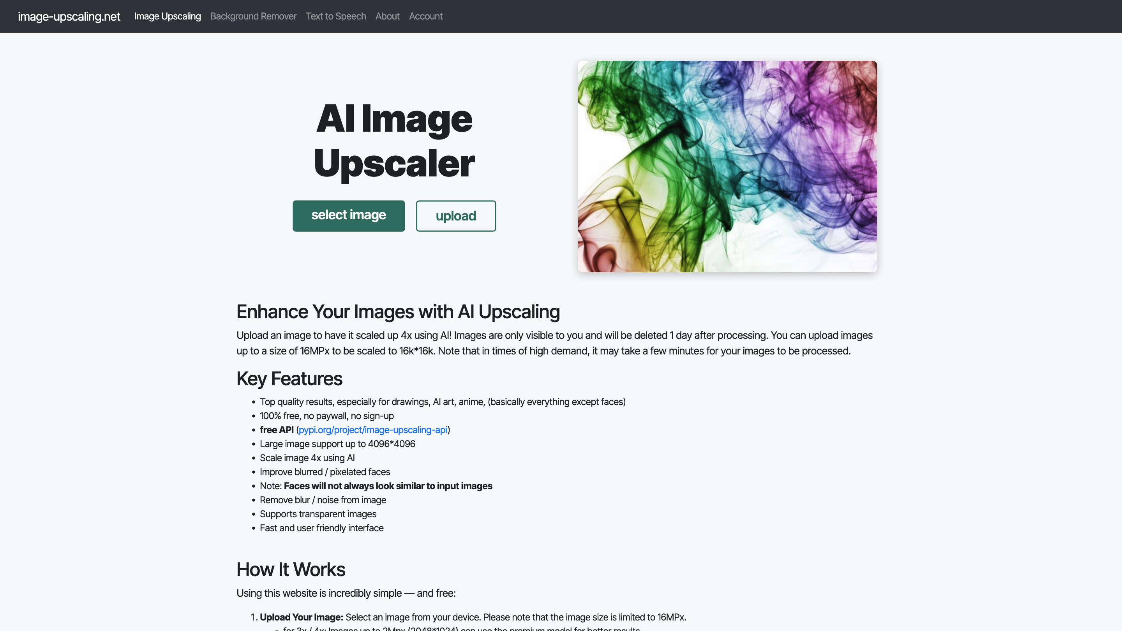Open the pypi.org image-upscaling-api link
Viewport: 1122px width, 631px height.
(x=372, y=430)
